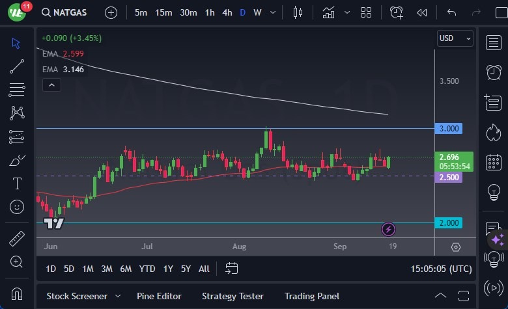Screen dimensions: 508x309
Task: Open forecasting and measurement tools
Action: coord(16,137)
